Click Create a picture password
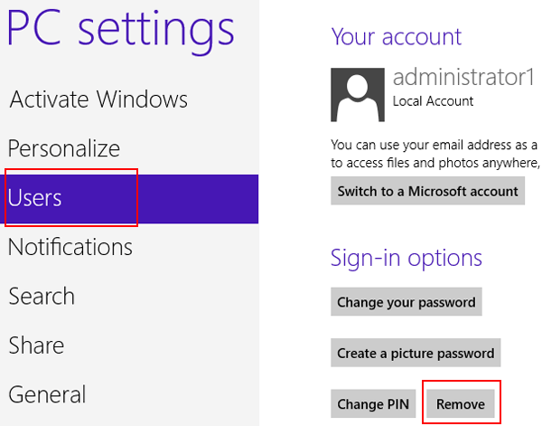The width and height of the screenshot is (542, 426). [x=416, y=353]
